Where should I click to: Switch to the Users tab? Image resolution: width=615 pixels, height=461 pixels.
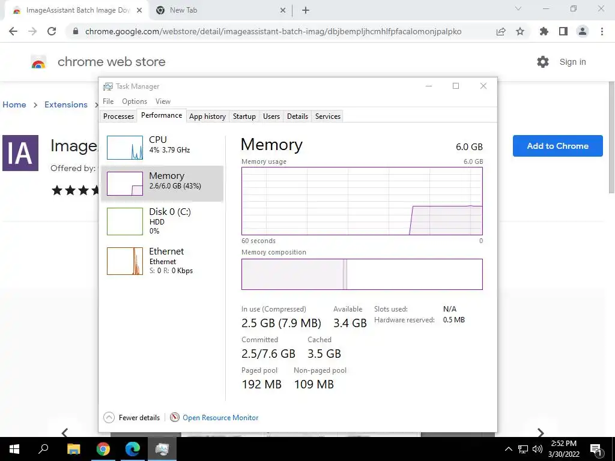(x=271, y=116)
